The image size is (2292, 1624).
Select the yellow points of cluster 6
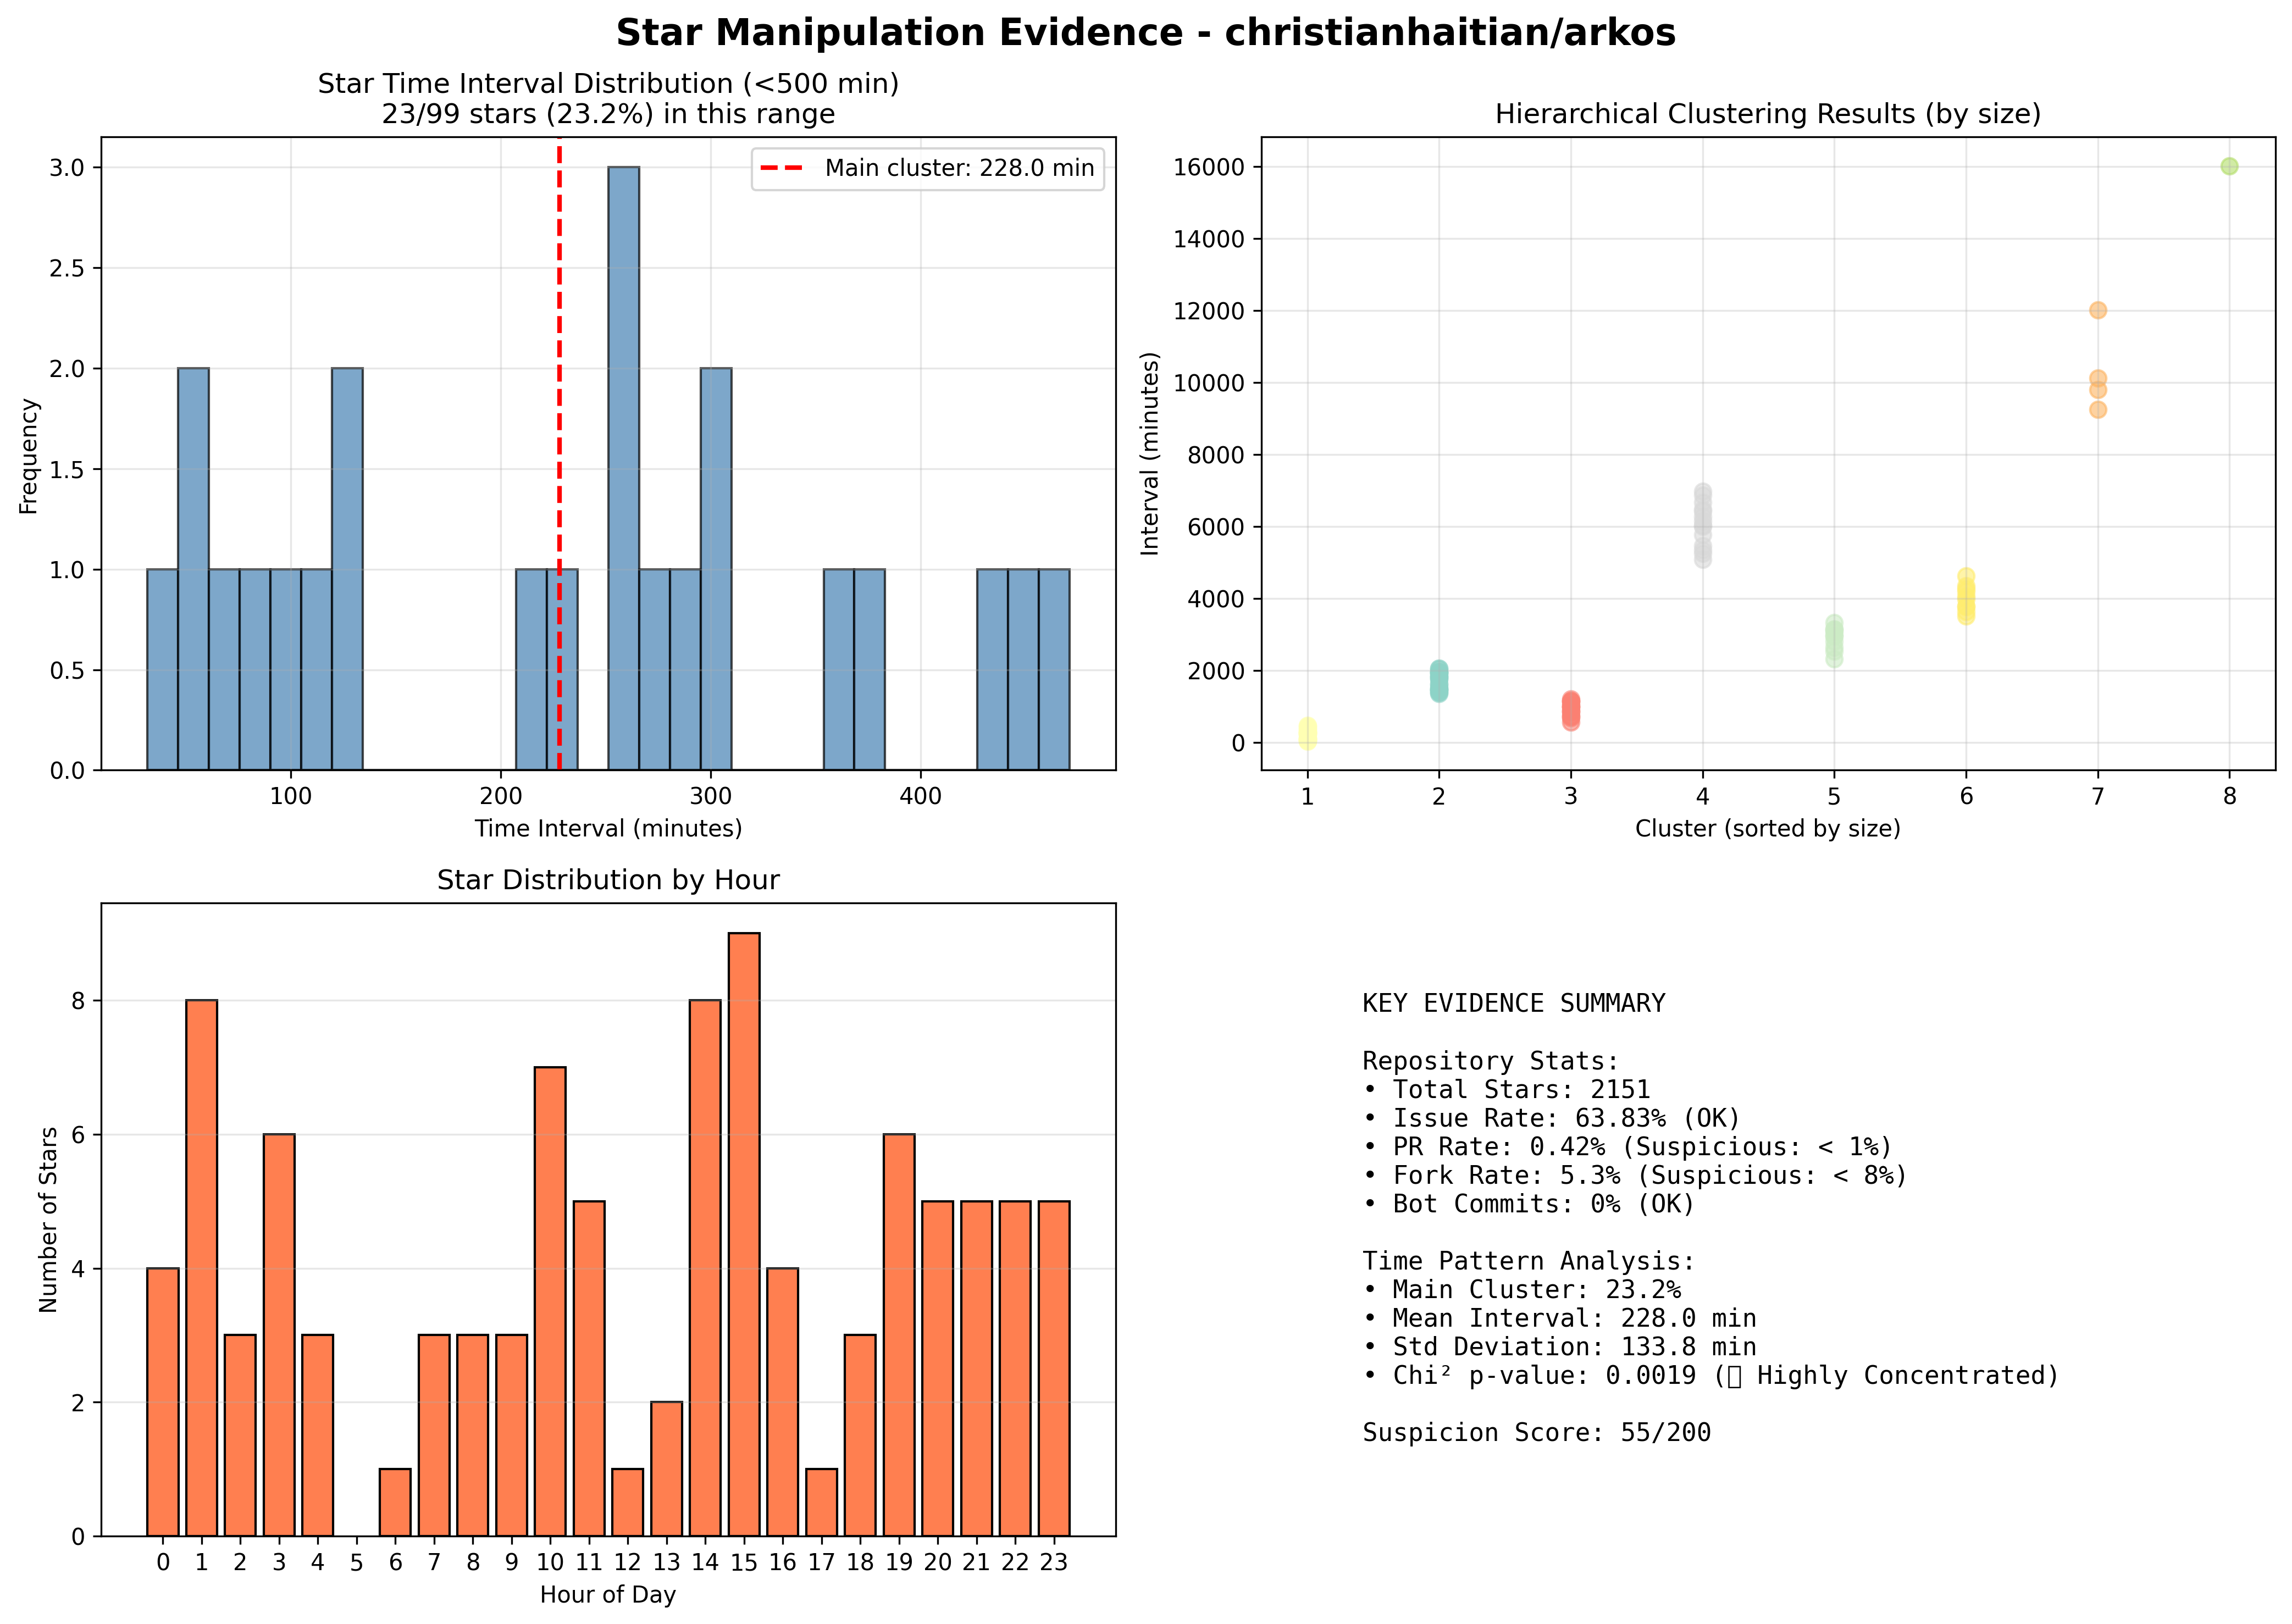pos(1966,597)
